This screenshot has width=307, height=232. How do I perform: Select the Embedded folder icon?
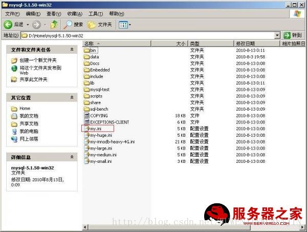(x=87, y=70)
